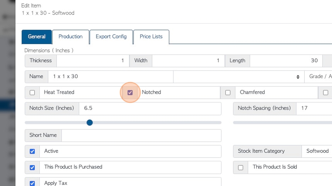Viewport: 332px width, 186px height.
Task: Open the Export Config tab
Action: pyautogui.click(x=111, y=37)
